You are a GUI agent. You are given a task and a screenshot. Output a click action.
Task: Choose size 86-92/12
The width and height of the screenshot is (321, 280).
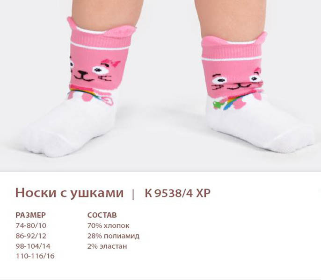pyautogui.click(x=31, y=236)
